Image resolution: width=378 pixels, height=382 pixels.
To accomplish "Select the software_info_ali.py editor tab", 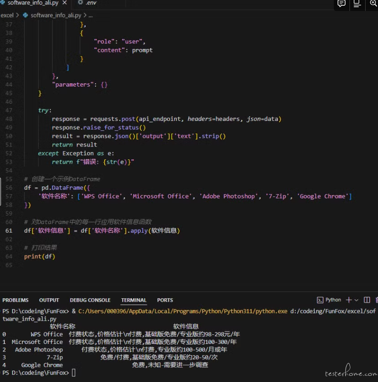I will (x=33, y=3).
